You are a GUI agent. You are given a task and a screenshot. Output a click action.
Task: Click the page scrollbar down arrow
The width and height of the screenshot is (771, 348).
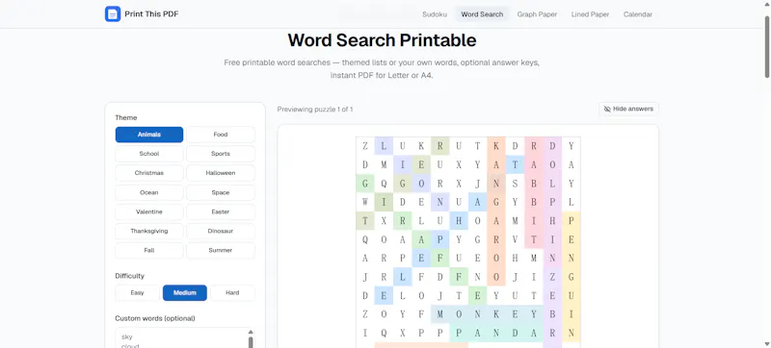coord(766,343)
